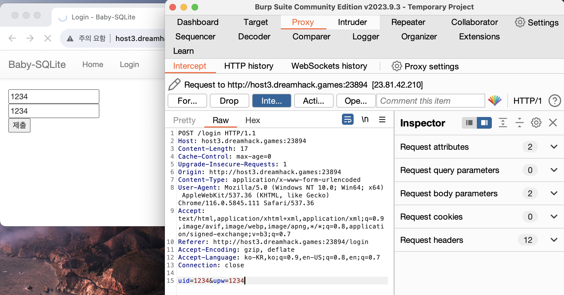Screen dimensions: 564x295
Task: Open the highlight color picker icon
Action: tap(495, 100)
